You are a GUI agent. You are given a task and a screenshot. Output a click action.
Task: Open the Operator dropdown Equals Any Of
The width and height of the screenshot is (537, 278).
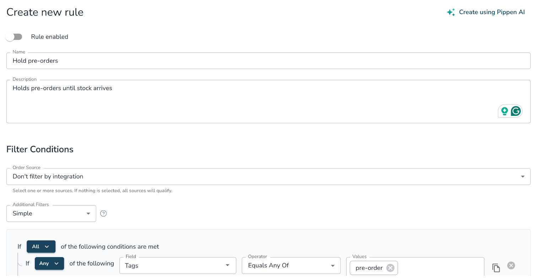tap(291, 266)
